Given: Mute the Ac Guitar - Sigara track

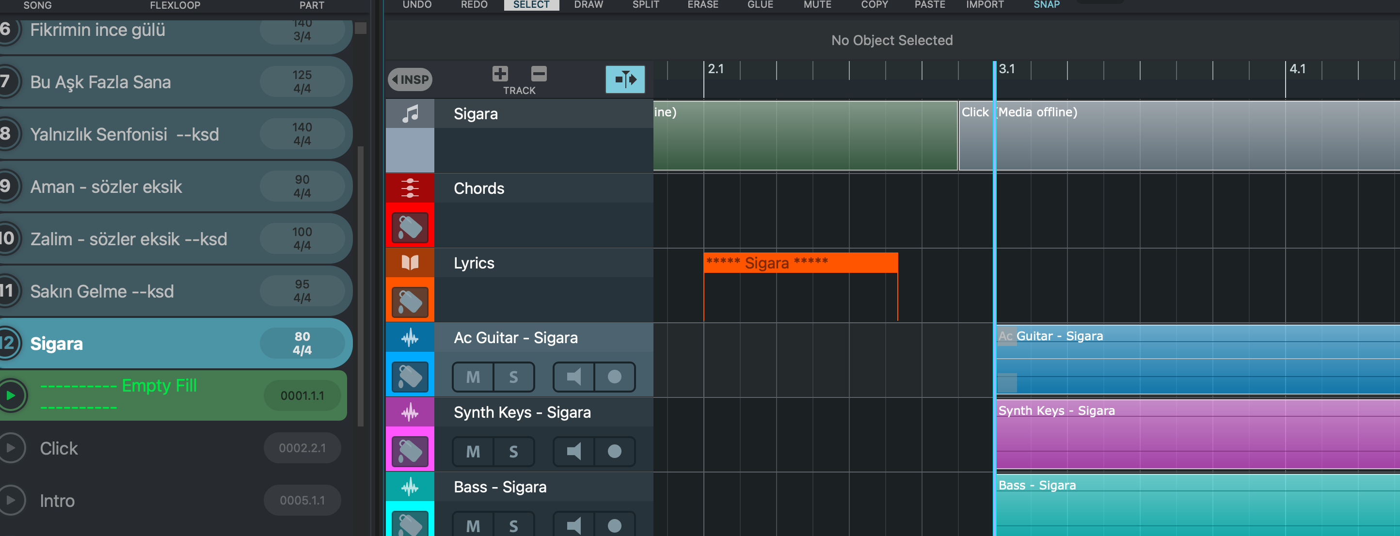Looking at the screenshot, I should [x=473, y=377].
